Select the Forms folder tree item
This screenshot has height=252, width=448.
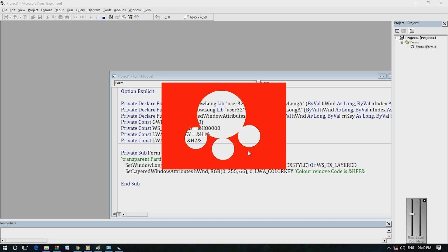pyautogui.click(x=414, y=42)
